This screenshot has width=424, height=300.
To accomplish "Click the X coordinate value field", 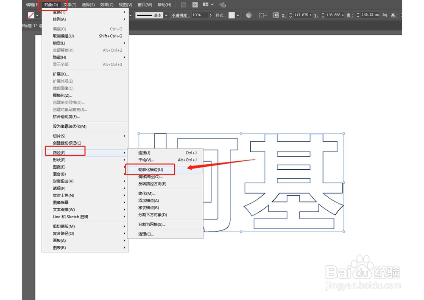I will (x=303, y=15).
